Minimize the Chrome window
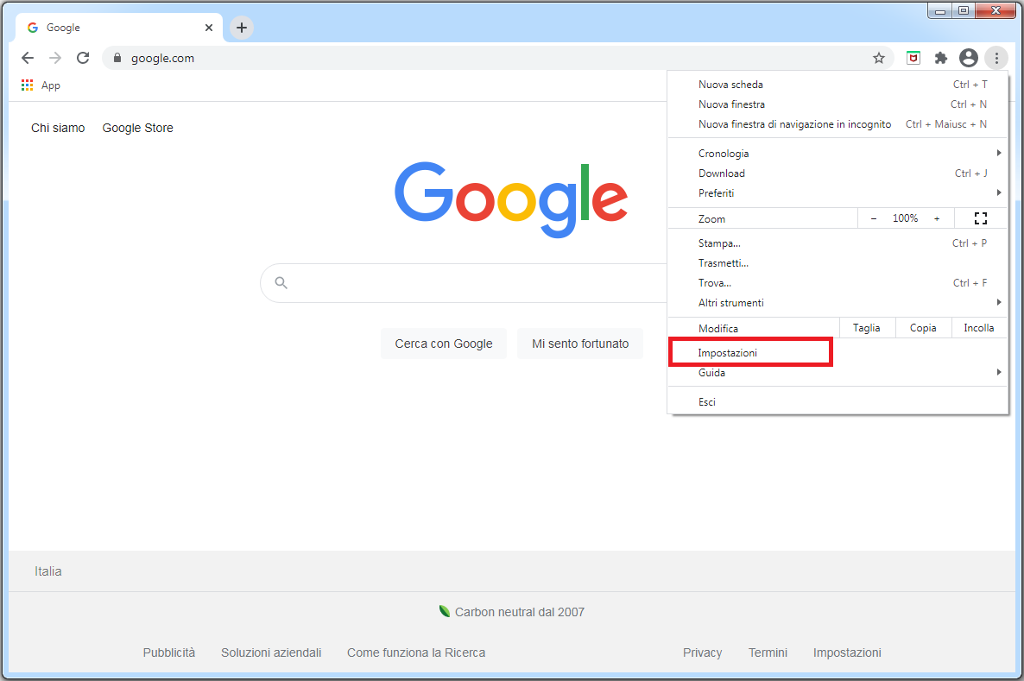1024x681 pixels. tap(939, 10)
